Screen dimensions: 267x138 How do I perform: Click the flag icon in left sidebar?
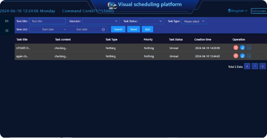tap(7, 21)
